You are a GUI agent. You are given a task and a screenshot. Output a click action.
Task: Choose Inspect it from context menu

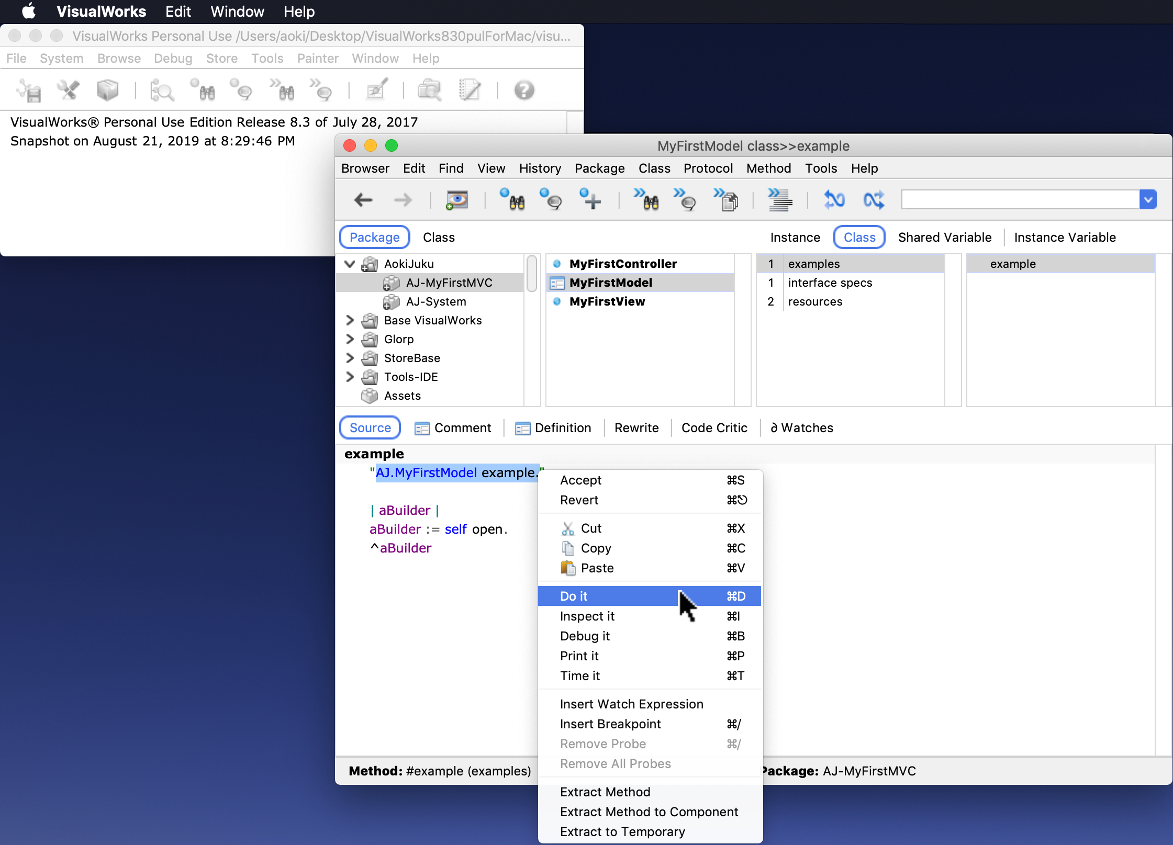650,616
